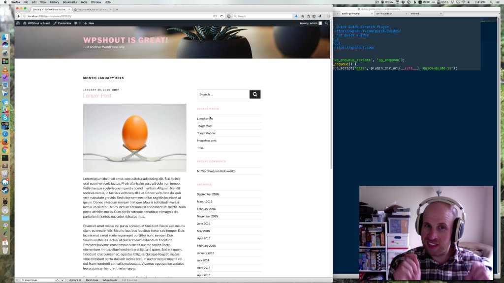Click the browser page vertical scrollbar
The width and height of the screenshot is (504, 283).
click(x=331, y=98)
